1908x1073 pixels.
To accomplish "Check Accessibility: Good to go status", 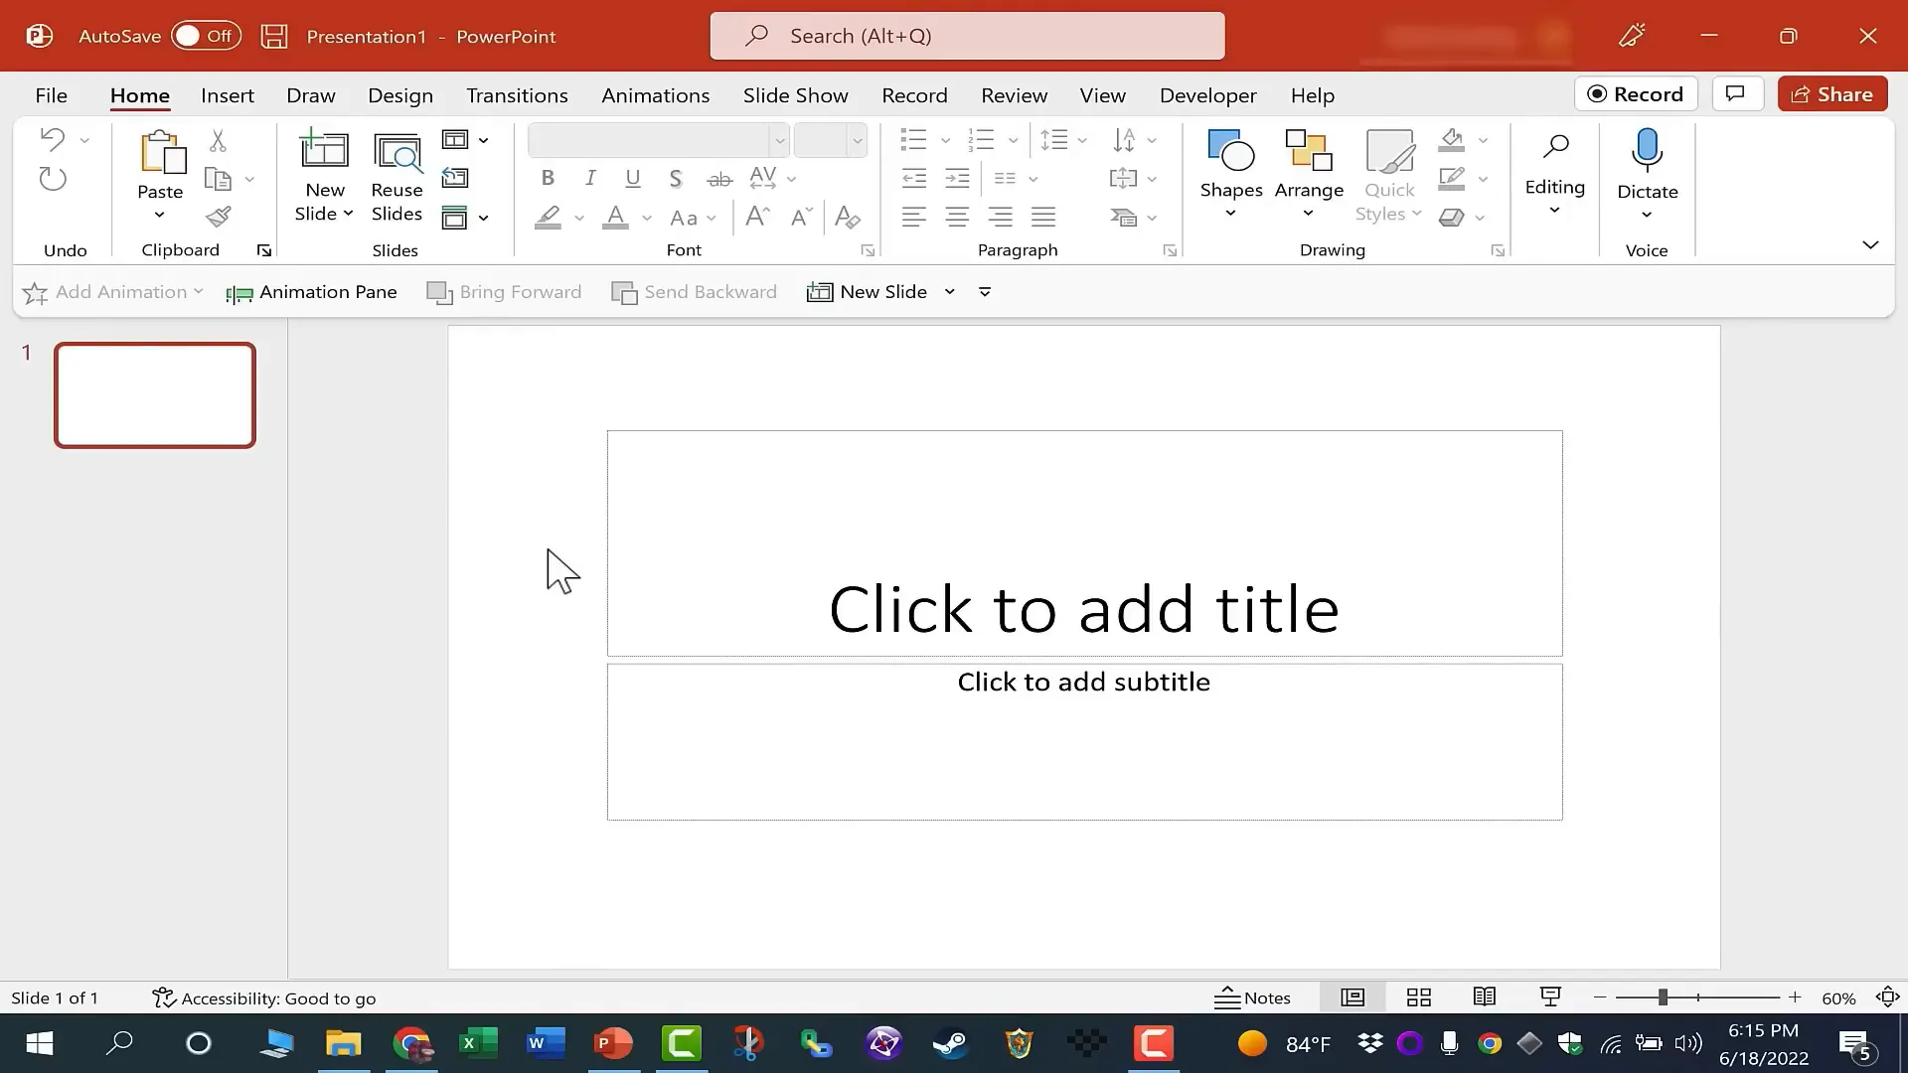I will pyautogui.click(x=264, y=997).
